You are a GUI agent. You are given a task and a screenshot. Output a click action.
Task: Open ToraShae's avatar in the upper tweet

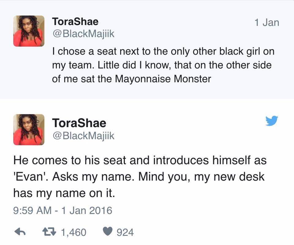point(29,31)
